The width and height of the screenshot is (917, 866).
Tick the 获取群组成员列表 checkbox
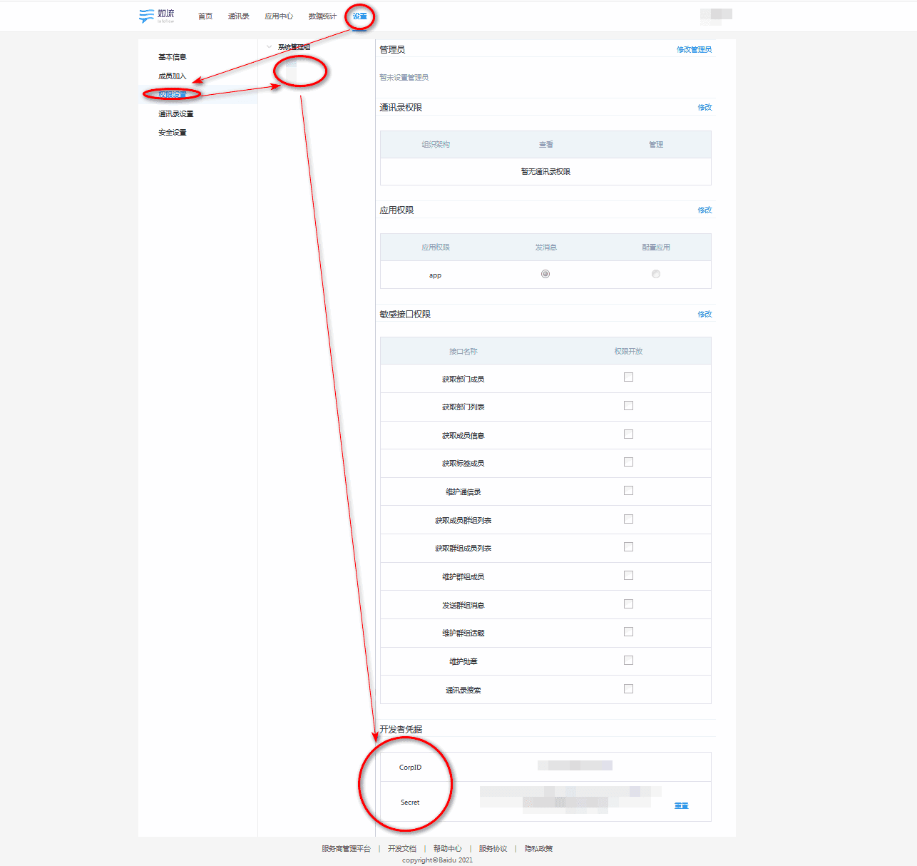628,547
